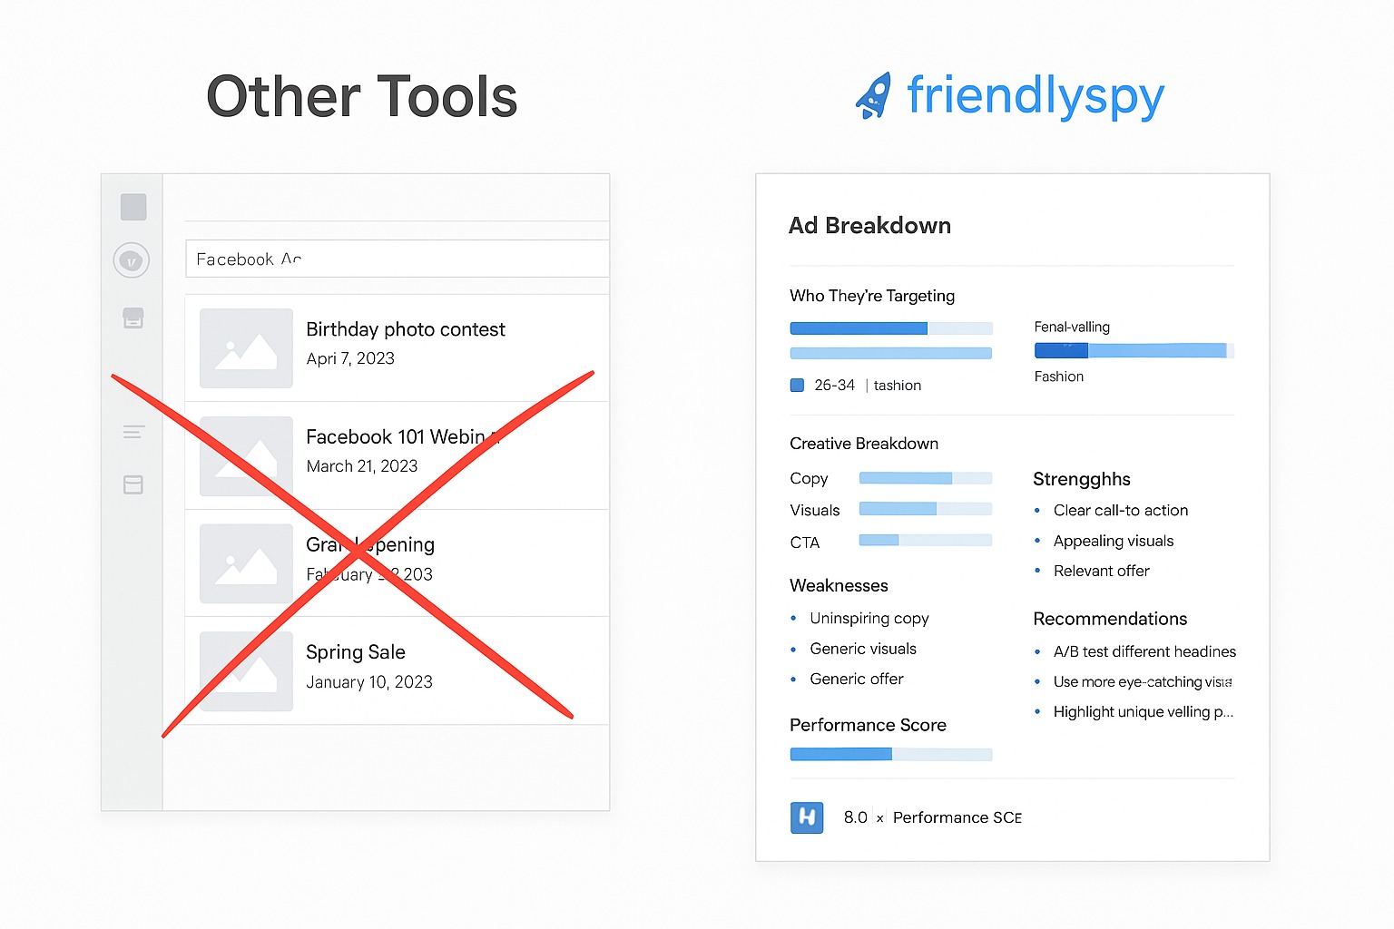Click the CTA rating bar

925,541
